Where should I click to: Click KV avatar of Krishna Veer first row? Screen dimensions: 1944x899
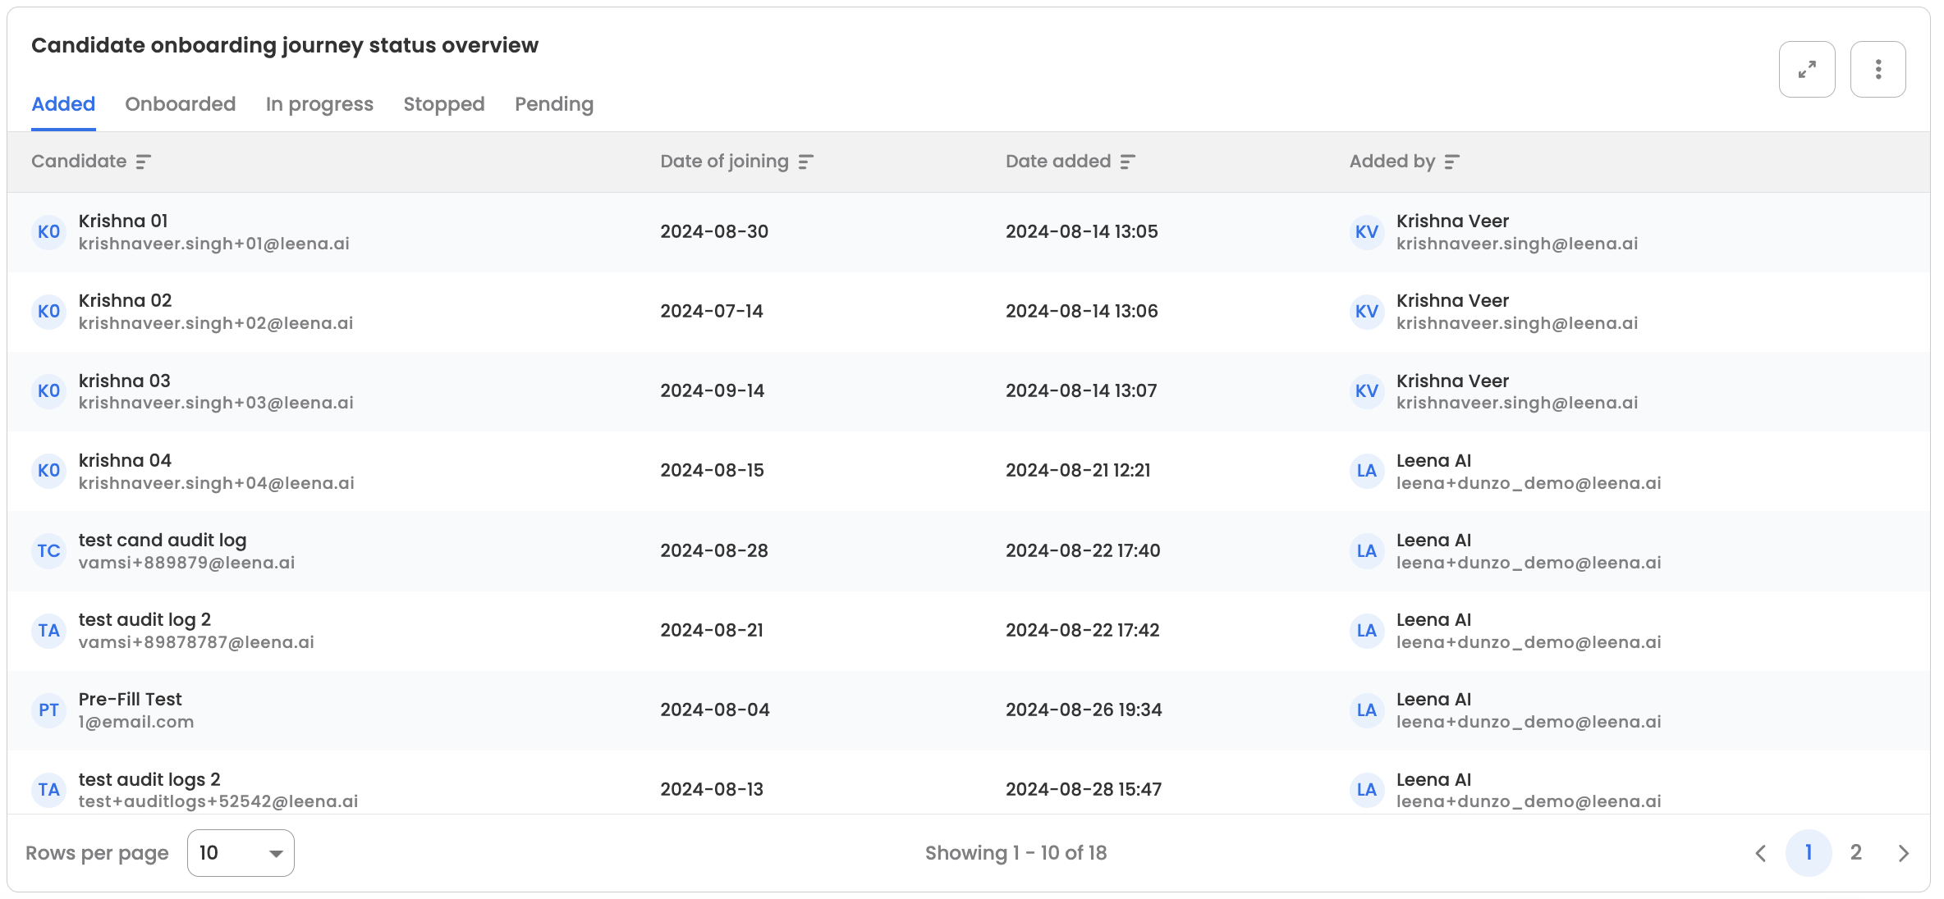click(1366, 232)
